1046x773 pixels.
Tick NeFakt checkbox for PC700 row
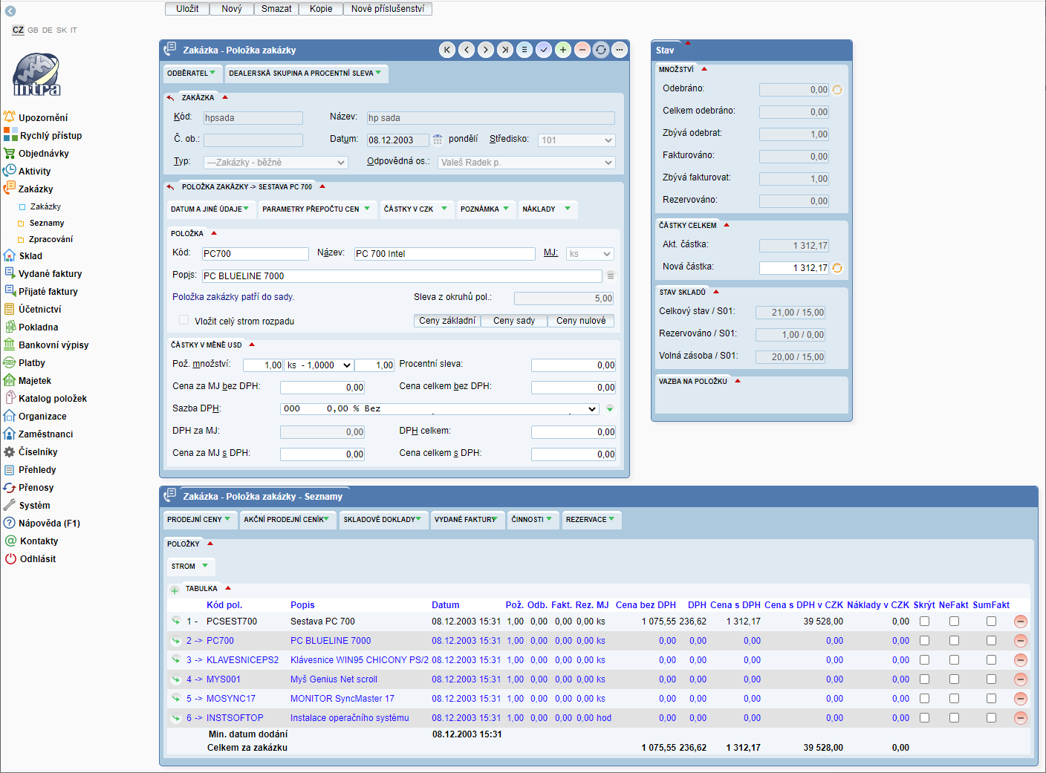(954, 641)
